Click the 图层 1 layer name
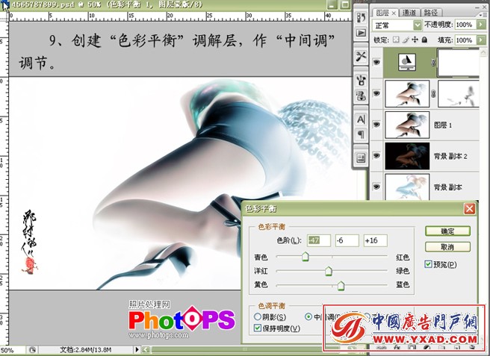Screen dimensions: 490x356 pyautogui.click(x=443, y=125)
